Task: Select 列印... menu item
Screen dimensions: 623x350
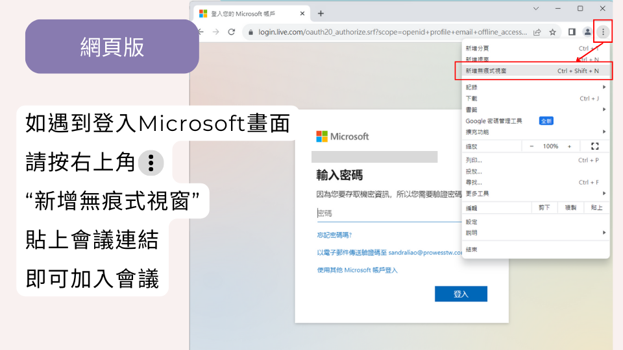Action: point(535,160)
